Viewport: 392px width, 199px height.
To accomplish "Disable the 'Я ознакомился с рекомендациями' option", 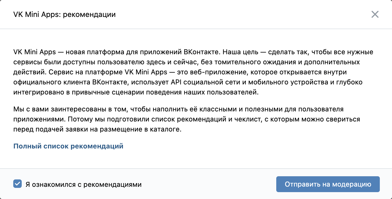I will 17,184.
